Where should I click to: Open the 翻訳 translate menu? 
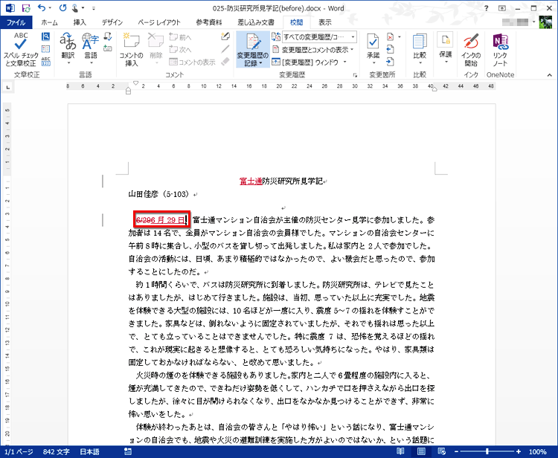click(x=68, y=49)
